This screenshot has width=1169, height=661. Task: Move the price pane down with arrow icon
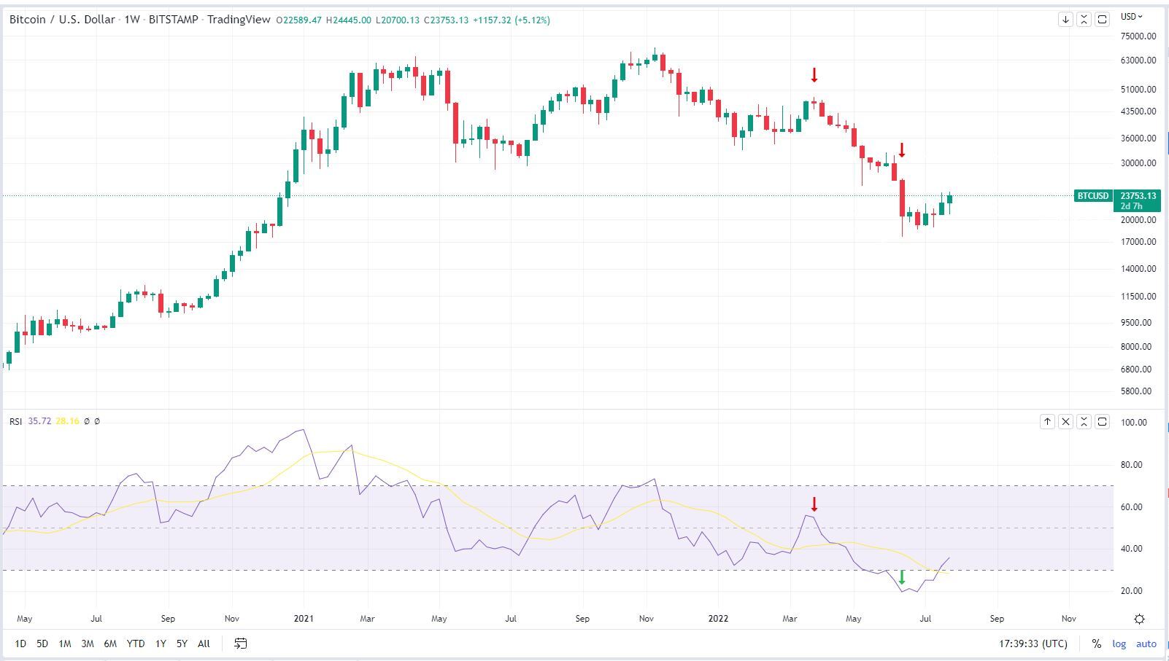point(1065,20)
